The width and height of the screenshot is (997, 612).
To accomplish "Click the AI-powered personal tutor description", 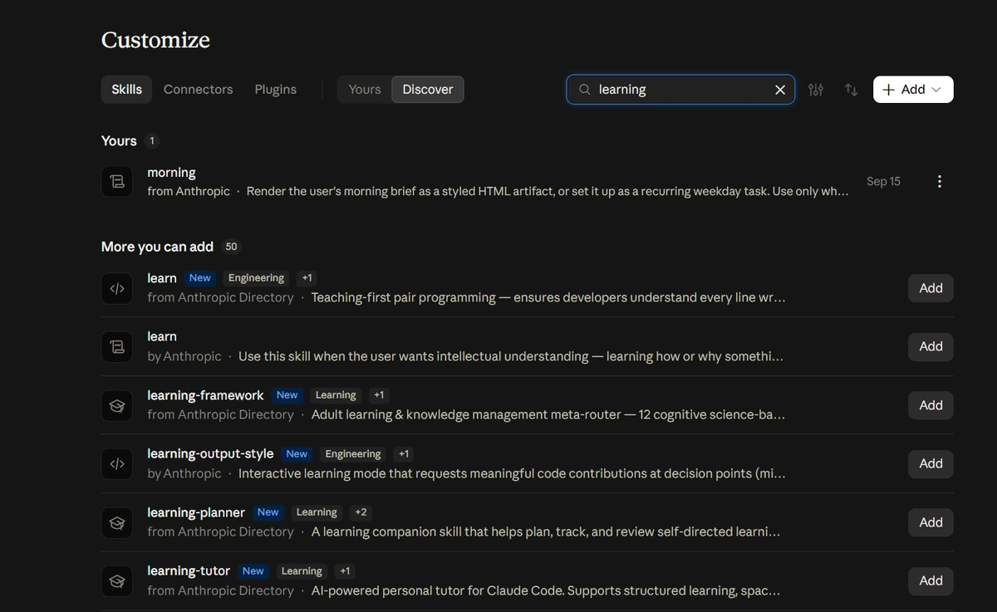I will click(545, 590).
